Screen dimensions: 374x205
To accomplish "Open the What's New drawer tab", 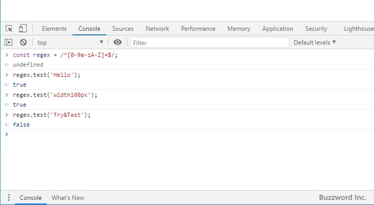I will (x=68, y=198).
